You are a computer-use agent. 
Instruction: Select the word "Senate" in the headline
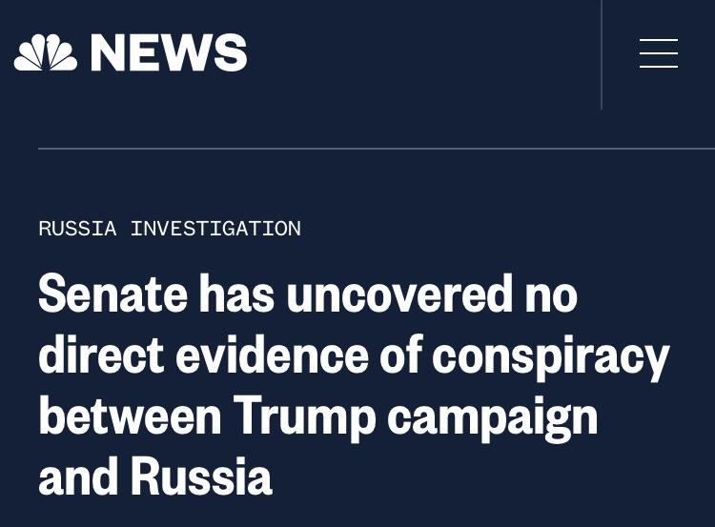[113, 294]
